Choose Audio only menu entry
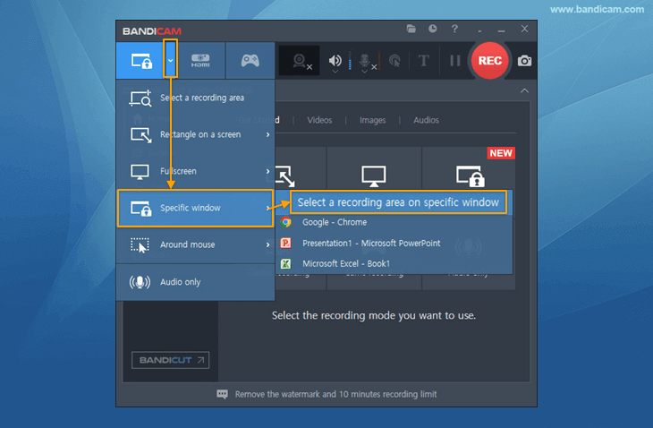This screenshot has height=428, width=653. pyautogui.click(x=195, y=282)
